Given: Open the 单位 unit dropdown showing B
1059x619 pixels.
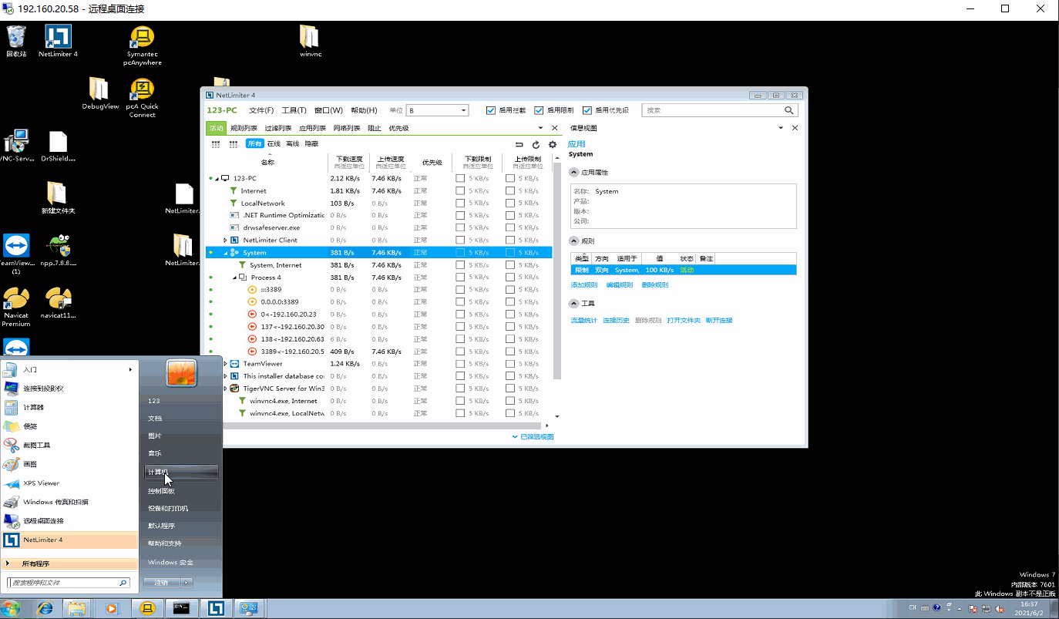Looking at the screenshot, I should (x=438, y=110).
